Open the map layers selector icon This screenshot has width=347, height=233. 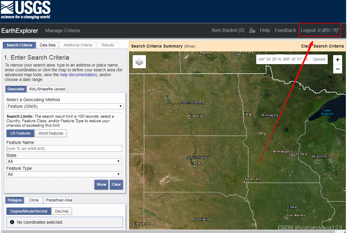[139, 62]
